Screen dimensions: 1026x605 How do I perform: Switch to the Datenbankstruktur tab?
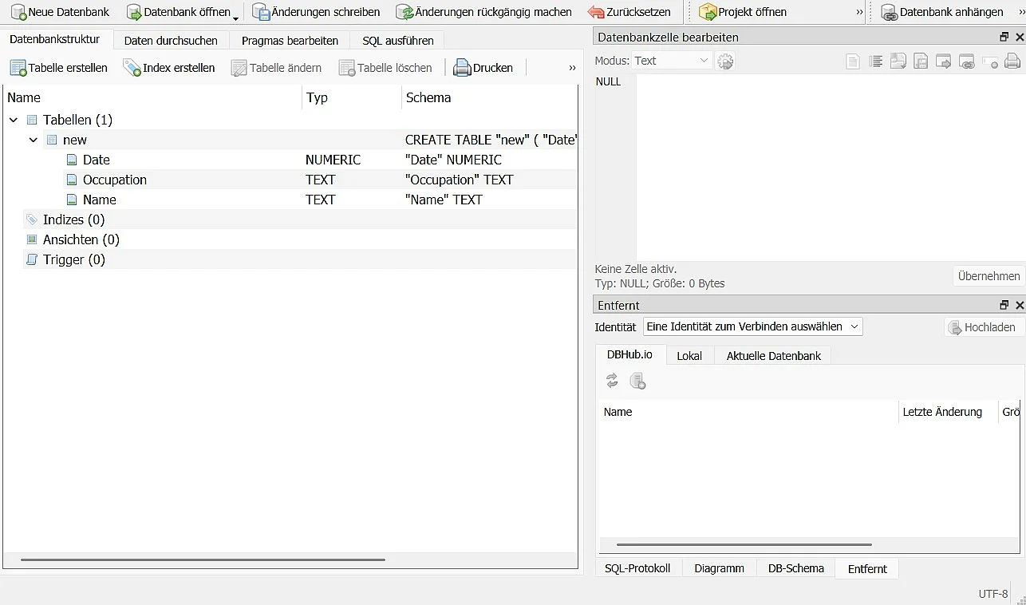(x=54, y=39)
